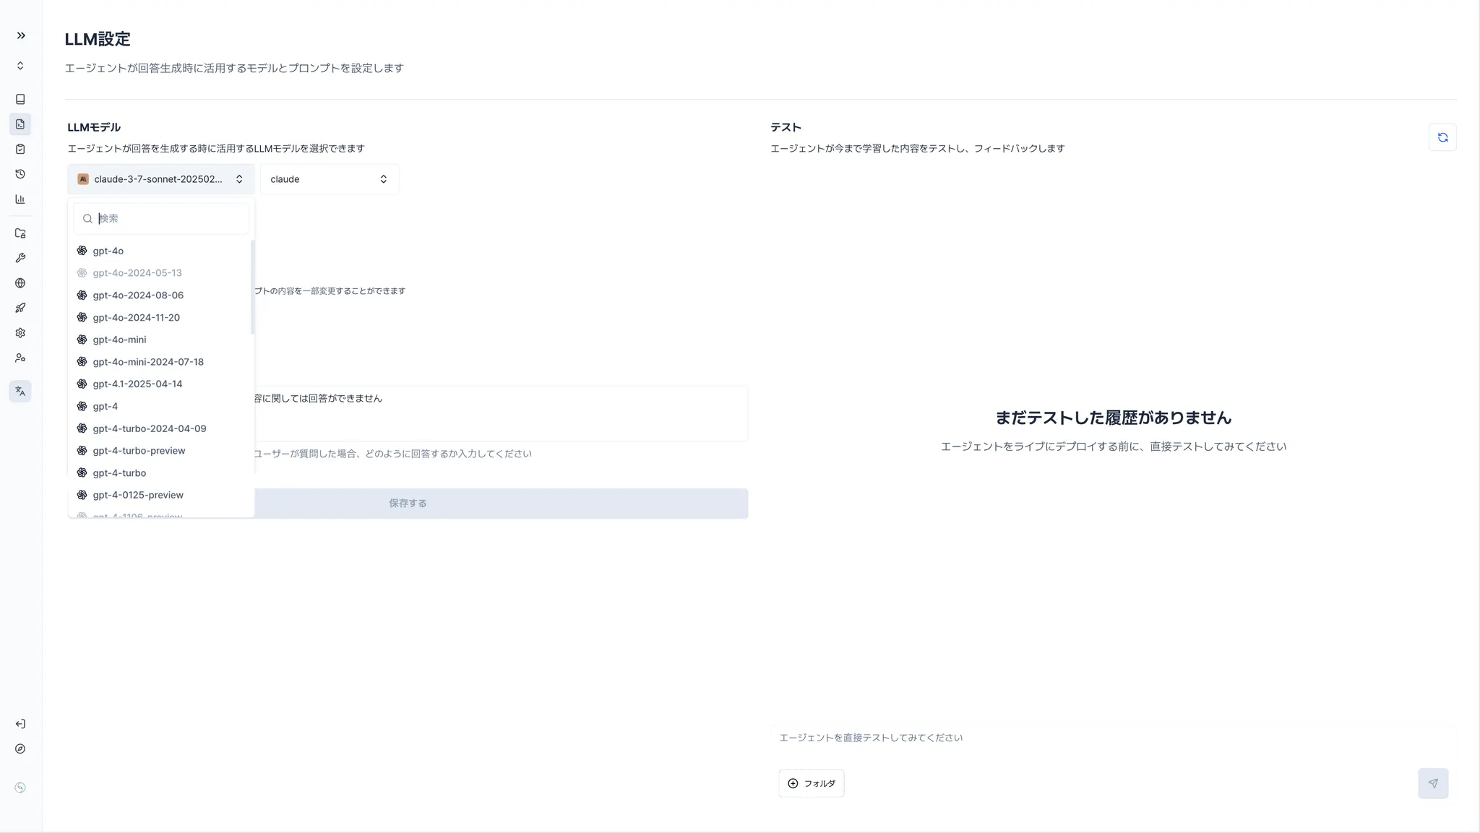Open the claude provider dropdown
This screenshot has width=1480, height=833.
click(329, 179)
